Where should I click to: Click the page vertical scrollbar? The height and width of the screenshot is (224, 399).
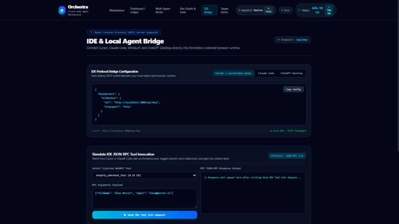[398, 76]
